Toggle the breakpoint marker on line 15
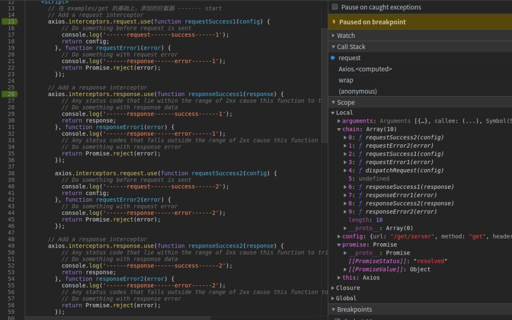Image resolution: width=512 pixels, height=320 pixels. [10, 22]
